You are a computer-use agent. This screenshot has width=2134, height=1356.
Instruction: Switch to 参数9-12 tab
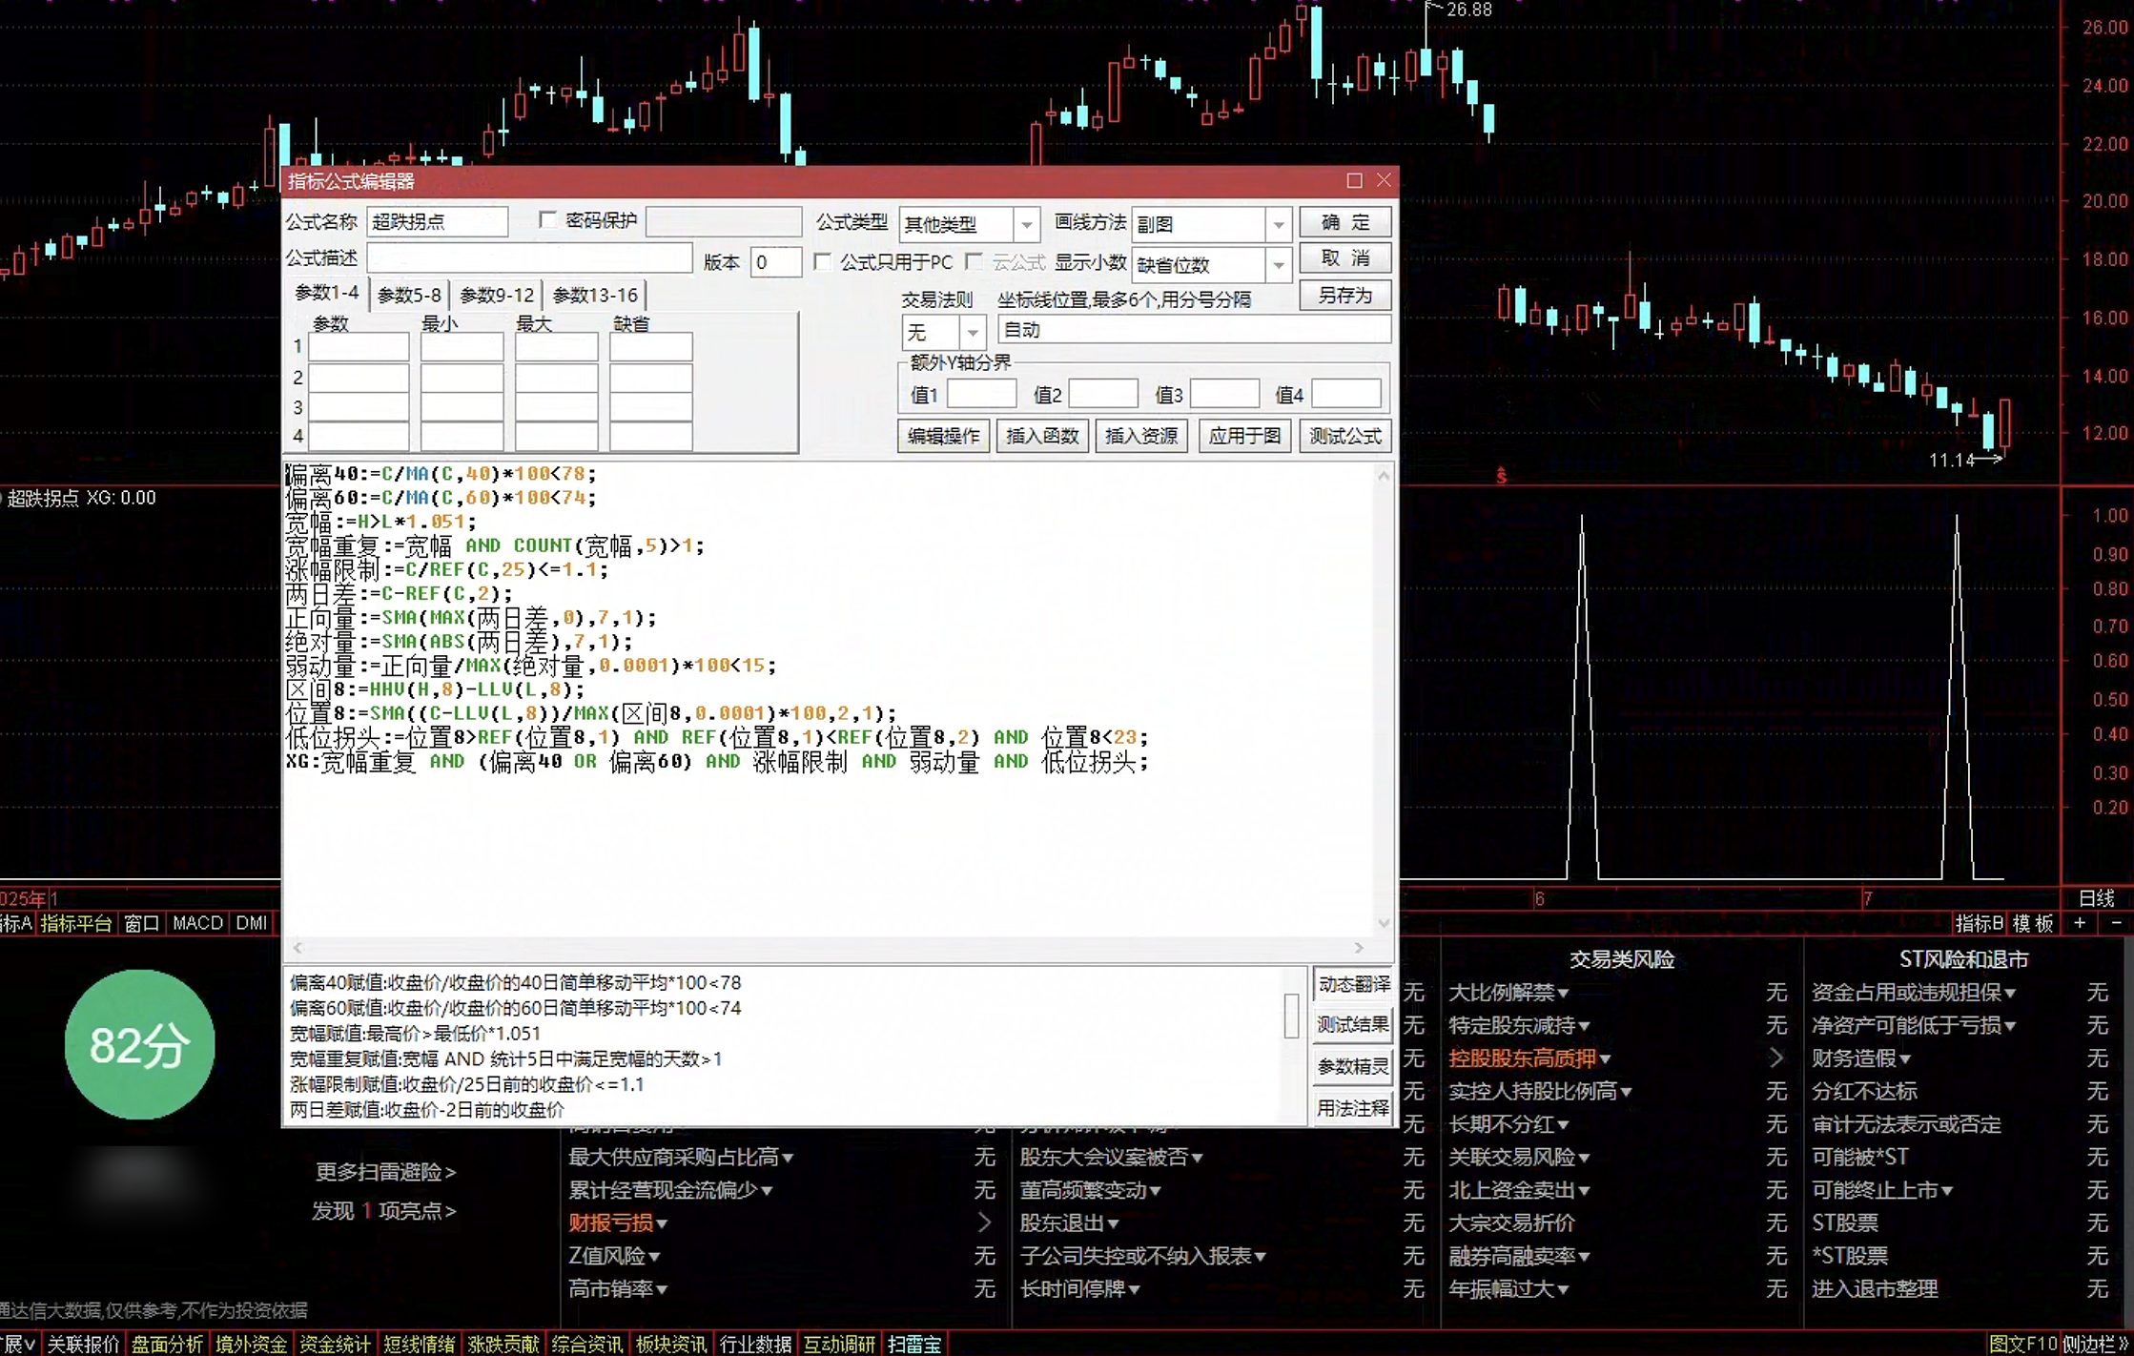(497, 295)
